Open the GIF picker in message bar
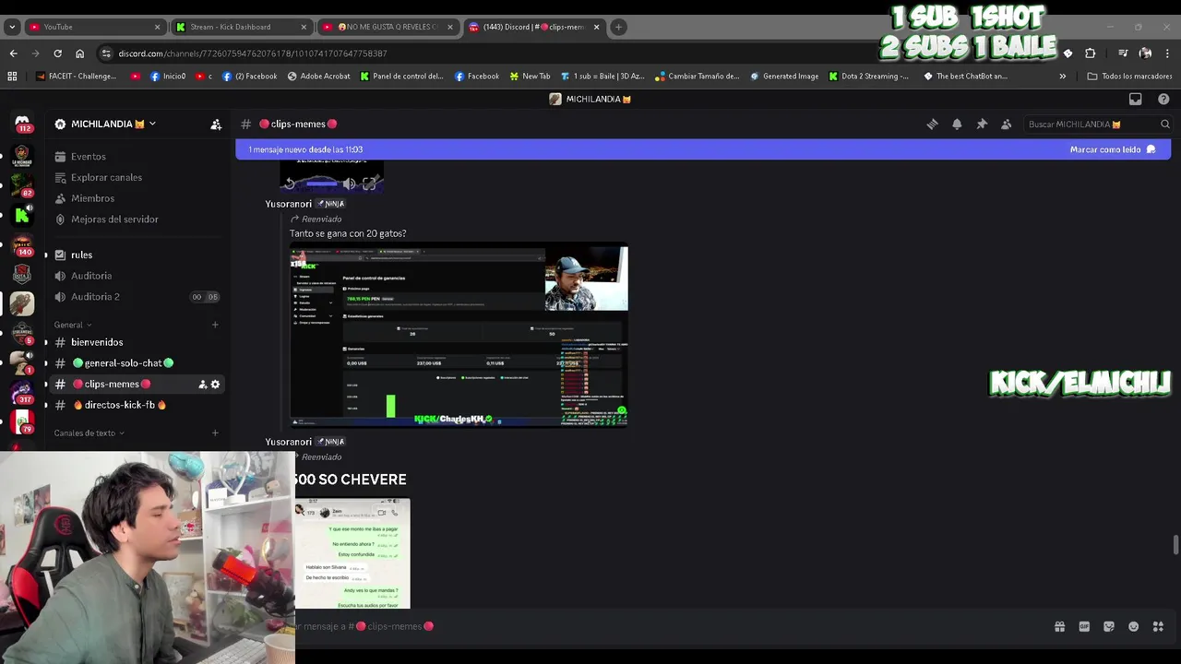The image size is (1181, 664). [x=1084, y=626]
